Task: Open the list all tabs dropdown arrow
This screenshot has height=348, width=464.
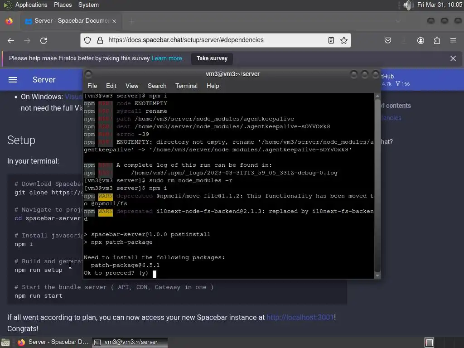Action: (398, 21)
